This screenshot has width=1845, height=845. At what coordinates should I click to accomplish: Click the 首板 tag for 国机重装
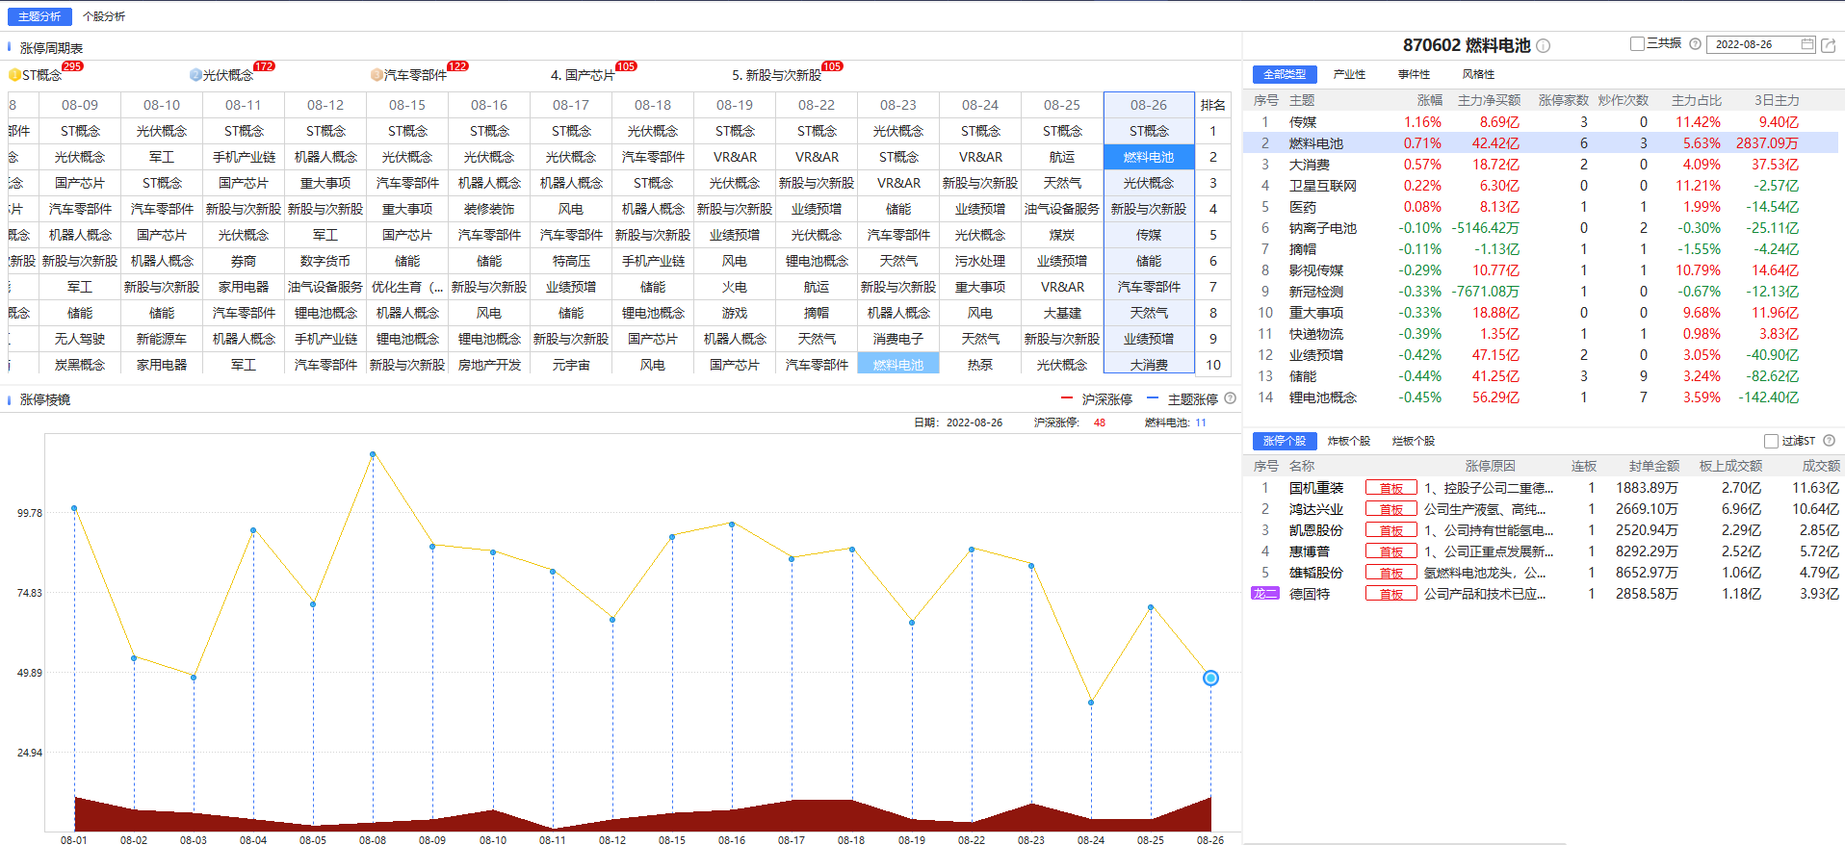pos(1390,488)
